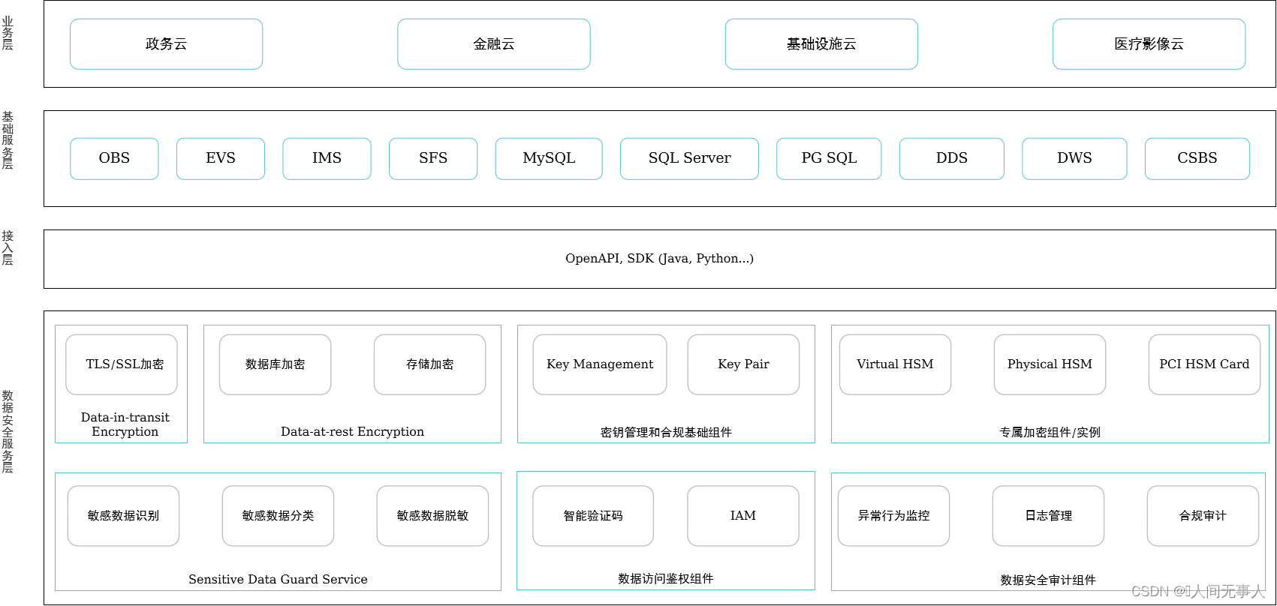Select the SFS service box
The image size is (1277, 606).
(x=433, y=158)
